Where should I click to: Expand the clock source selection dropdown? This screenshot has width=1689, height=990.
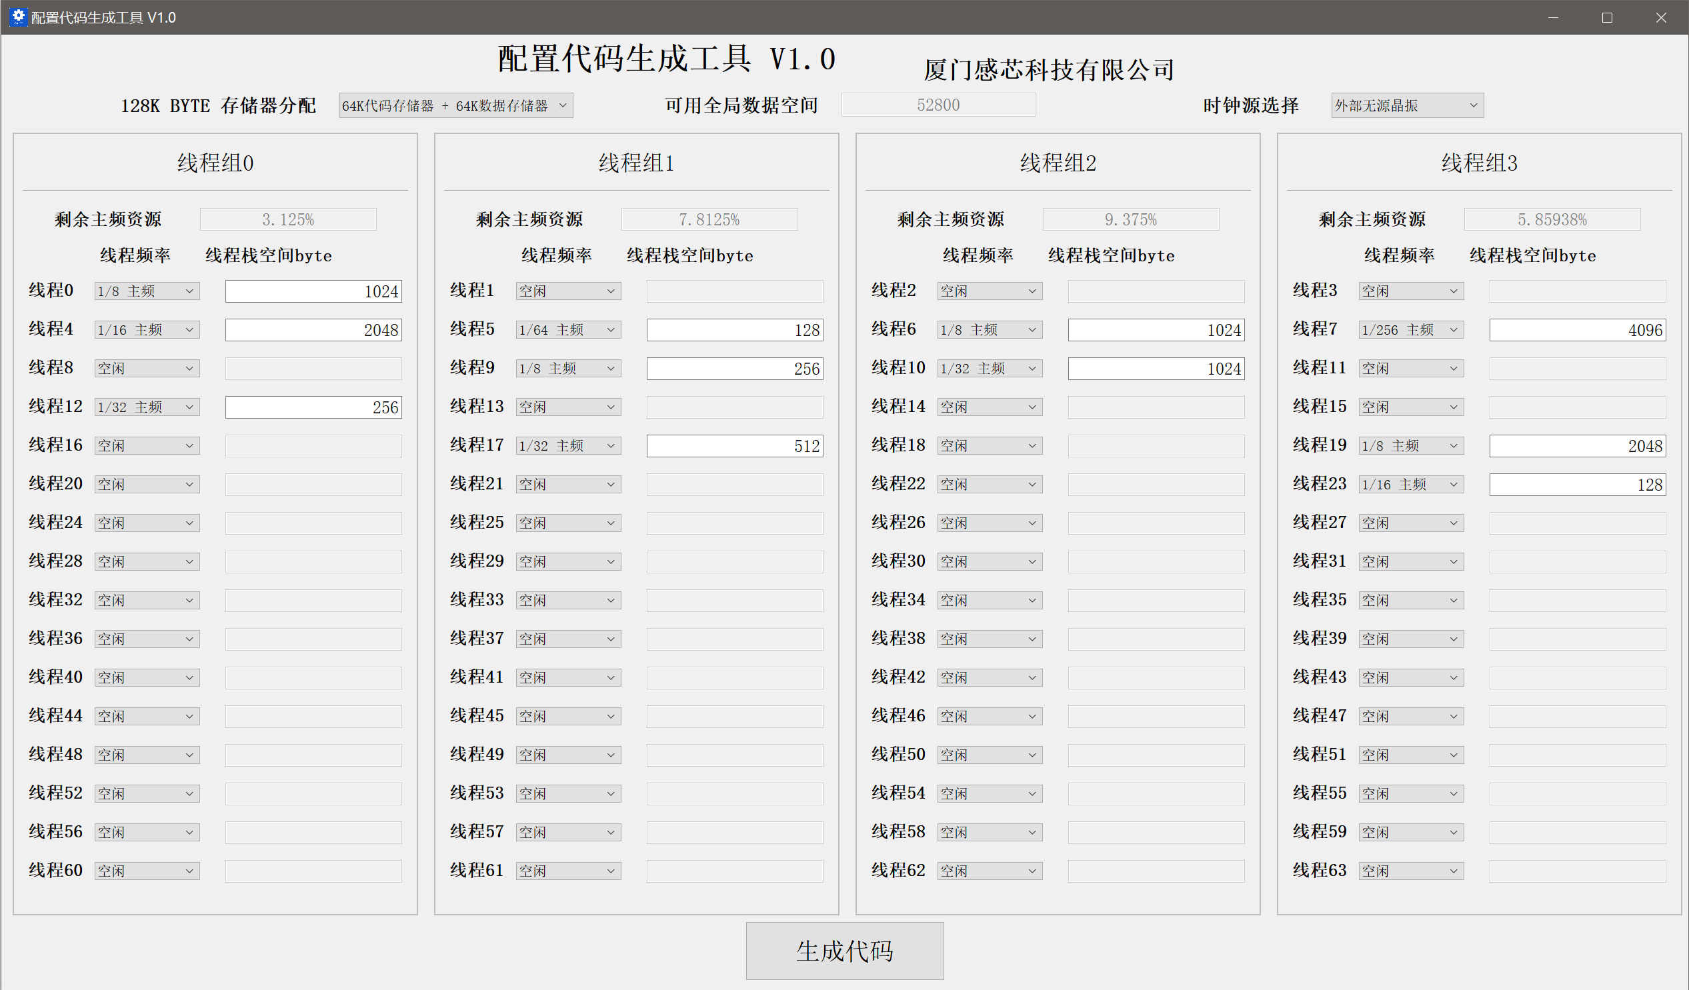1407,105
